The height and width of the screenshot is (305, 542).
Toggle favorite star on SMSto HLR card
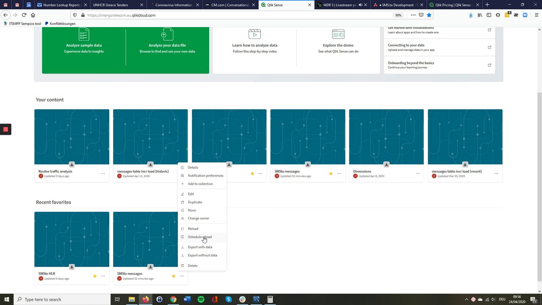tap(95, 276)
